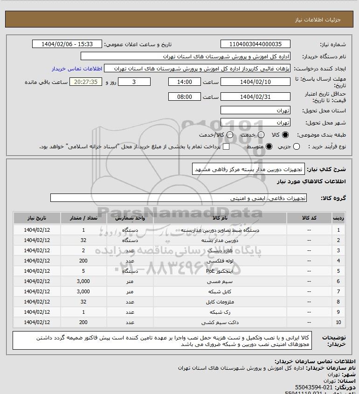
Task: Click the general description field تجهیزات دوربین مدار بسته
Action: [x=248, y=169]
